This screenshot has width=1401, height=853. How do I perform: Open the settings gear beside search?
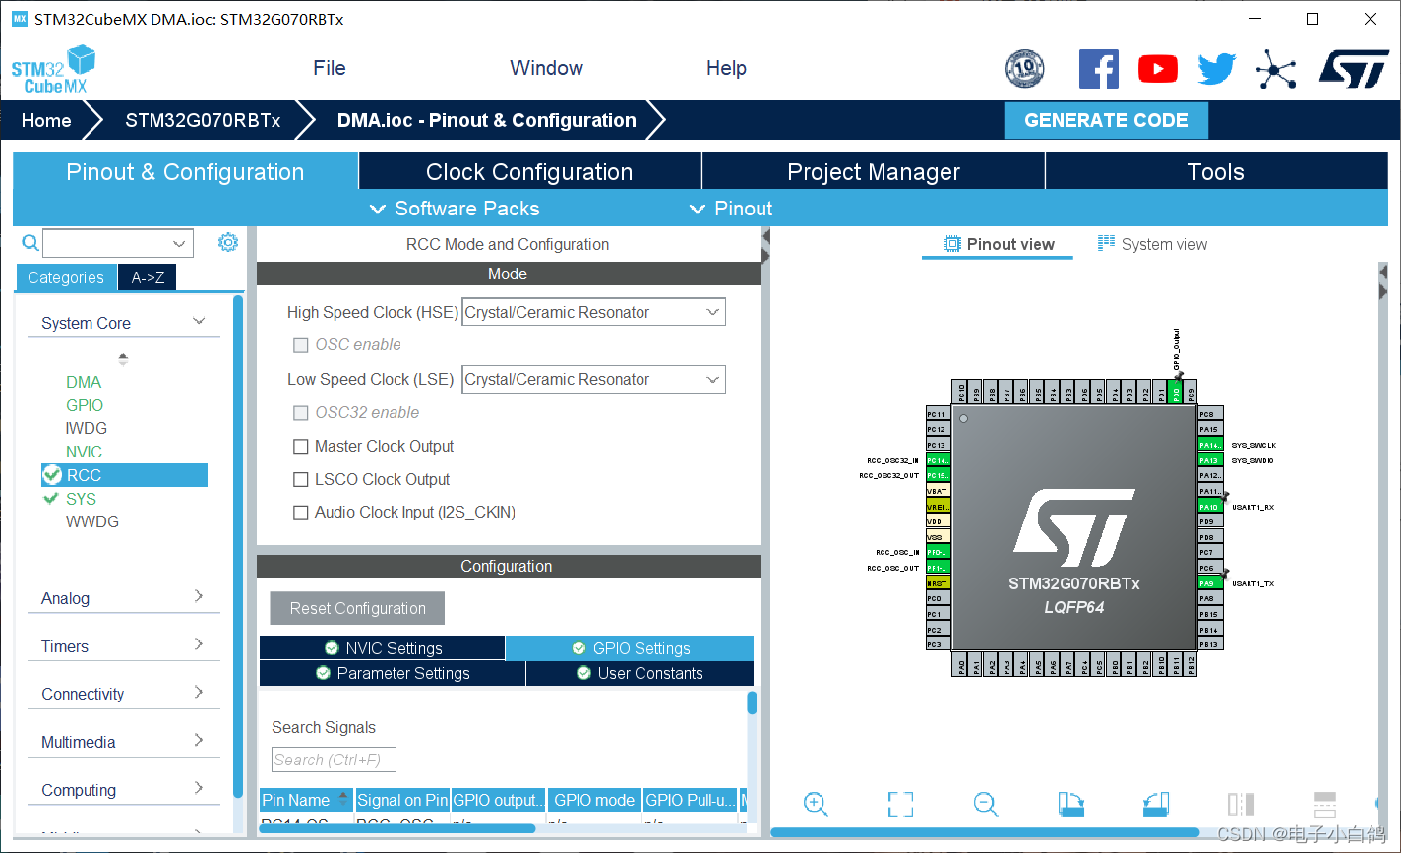tap(228, 242)
